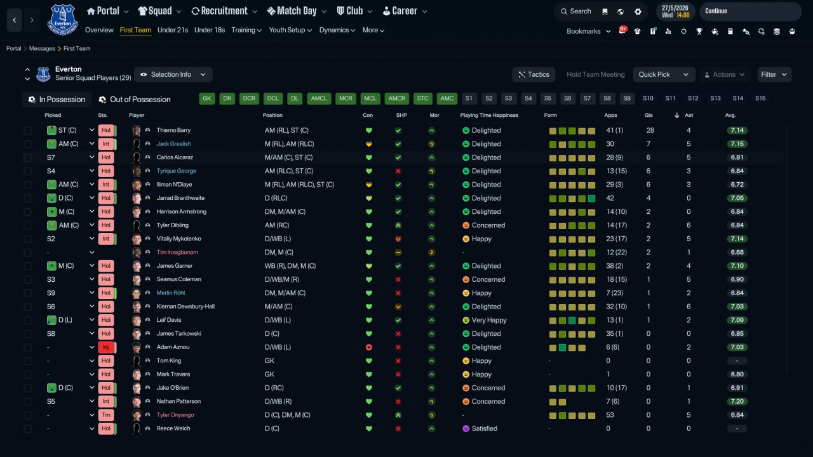Select the checkbox beside Nathan Patterson
Viewport: 813px width, 457px height.
coord(27,401)
